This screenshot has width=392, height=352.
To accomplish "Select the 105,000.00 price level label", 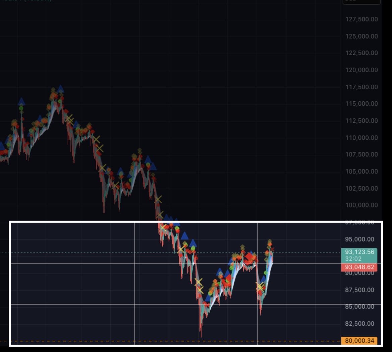I will click(362, 171).
